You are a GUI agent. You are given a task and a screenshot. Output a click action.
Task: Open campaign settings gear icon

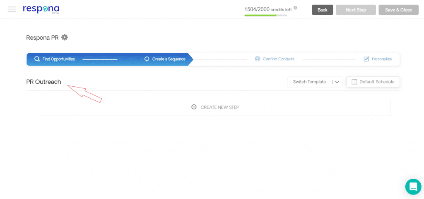tap(64, 37)
